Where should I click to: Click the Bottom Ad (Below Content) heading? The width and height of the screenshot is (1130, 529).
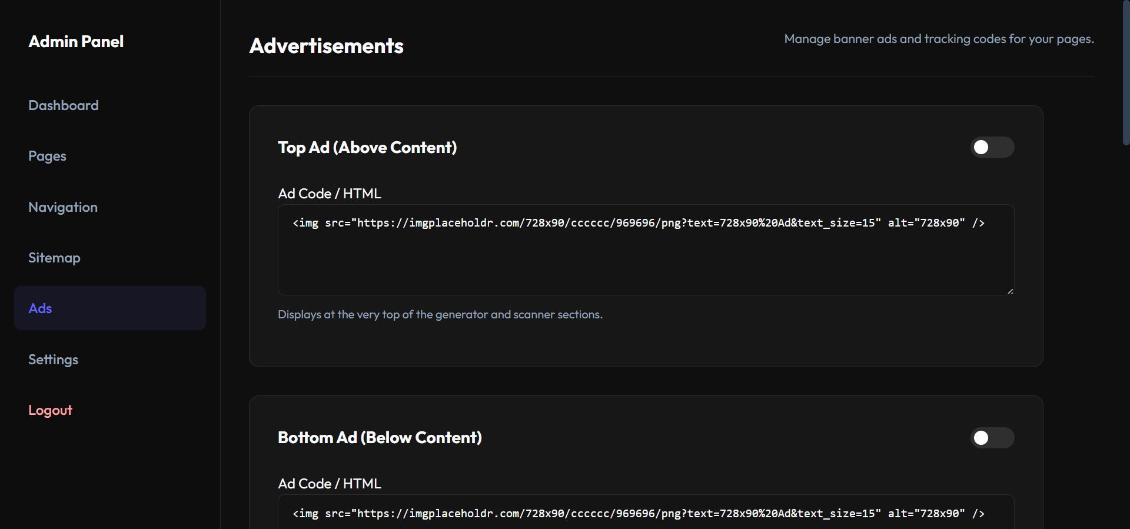[x=380, y=438]
